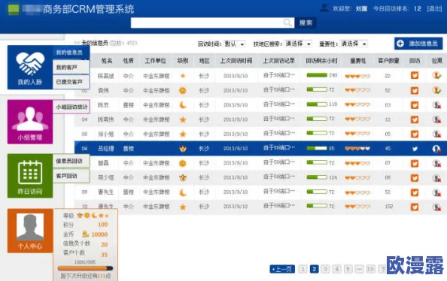This screenshot has width=447, height=281.
Task: Select 信息员回访 submenu item
Action: (71, 161)
